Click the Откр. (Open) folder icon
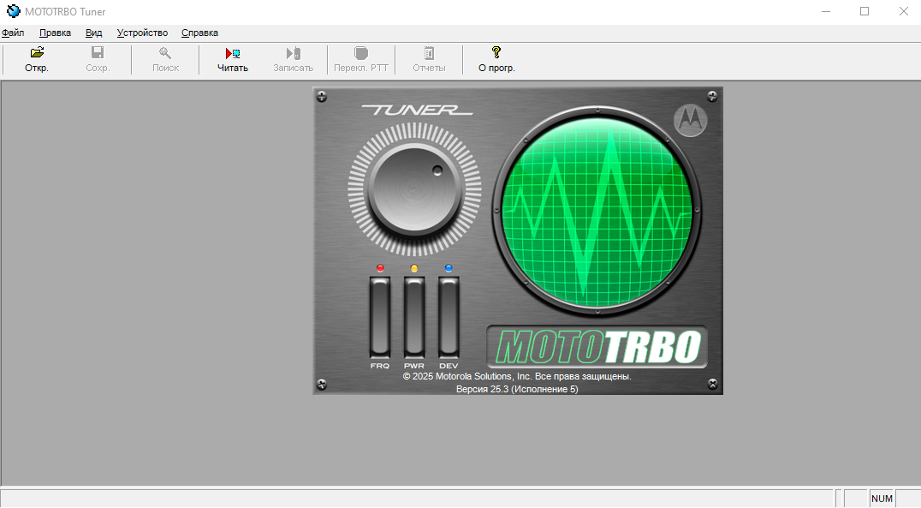This screenshot has height=508, width=921. [x=37, y=53]
